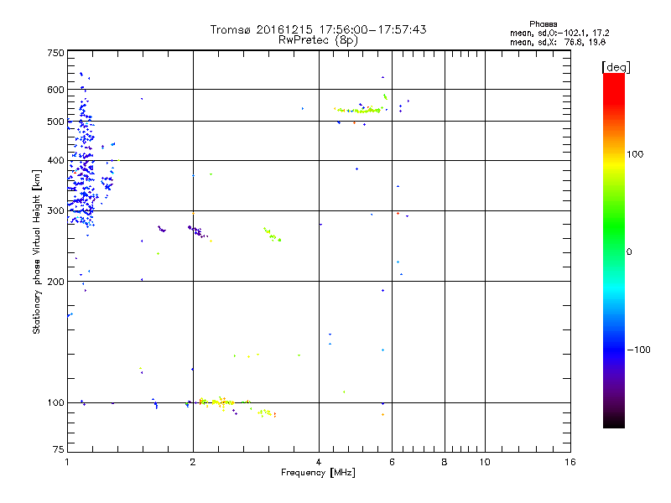Click the '400' y-axis tick label
This screenshot has width=671, height=503.
click(x=55, y=160)
